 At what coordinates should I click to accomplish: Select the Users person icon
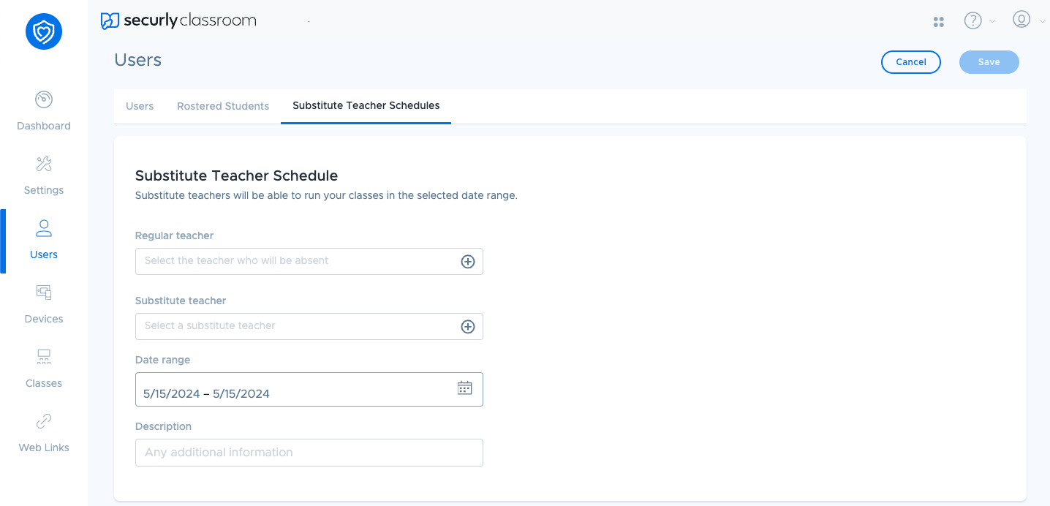click(x=44, y=228)
